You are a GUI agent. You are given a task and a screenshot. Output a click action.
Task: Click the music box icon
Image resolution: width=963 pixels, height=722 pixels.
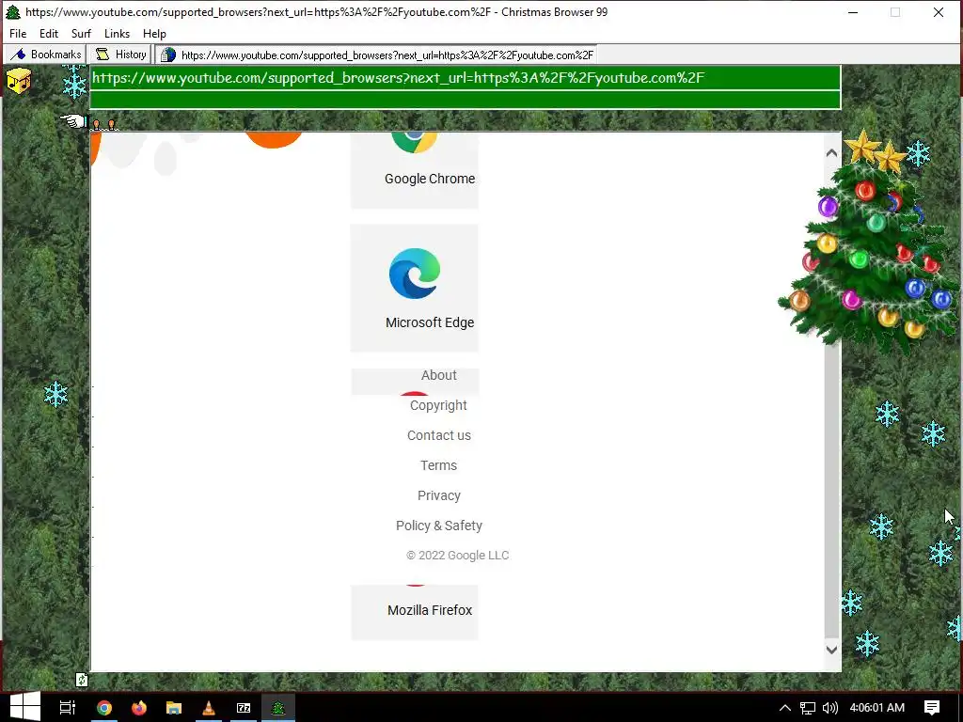click(19, 81)
